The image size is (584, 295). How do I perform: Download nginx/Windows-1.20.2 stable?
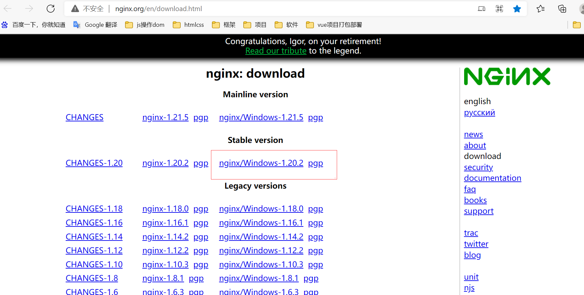pos(261,163)
